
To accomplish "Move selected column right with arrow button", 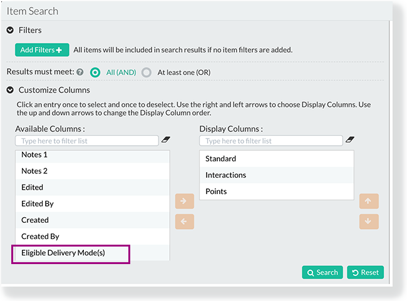I will click(185, 201).
